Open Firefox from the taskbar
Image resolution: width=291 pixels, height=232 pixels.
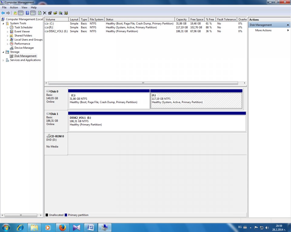(62, 227)
